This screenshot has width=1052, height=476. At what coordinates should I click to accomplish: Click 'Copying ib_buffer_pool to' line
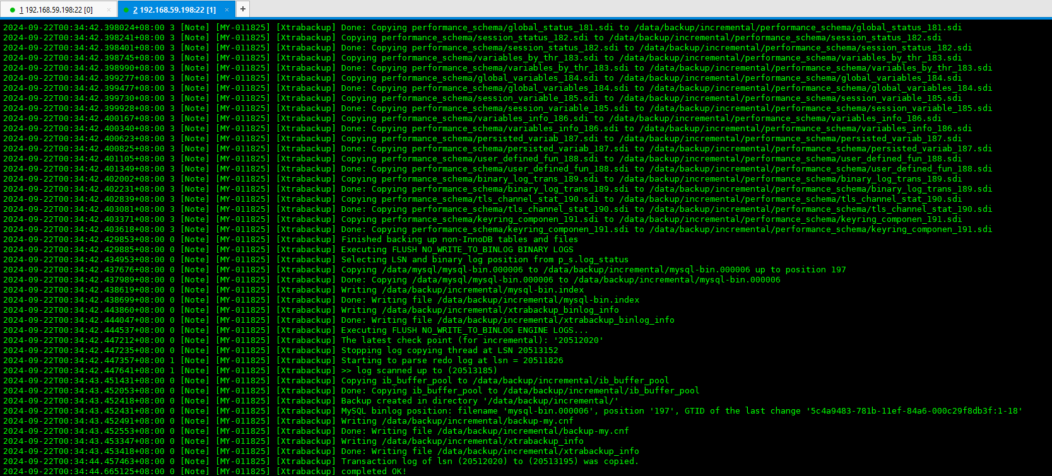(505, 380)
